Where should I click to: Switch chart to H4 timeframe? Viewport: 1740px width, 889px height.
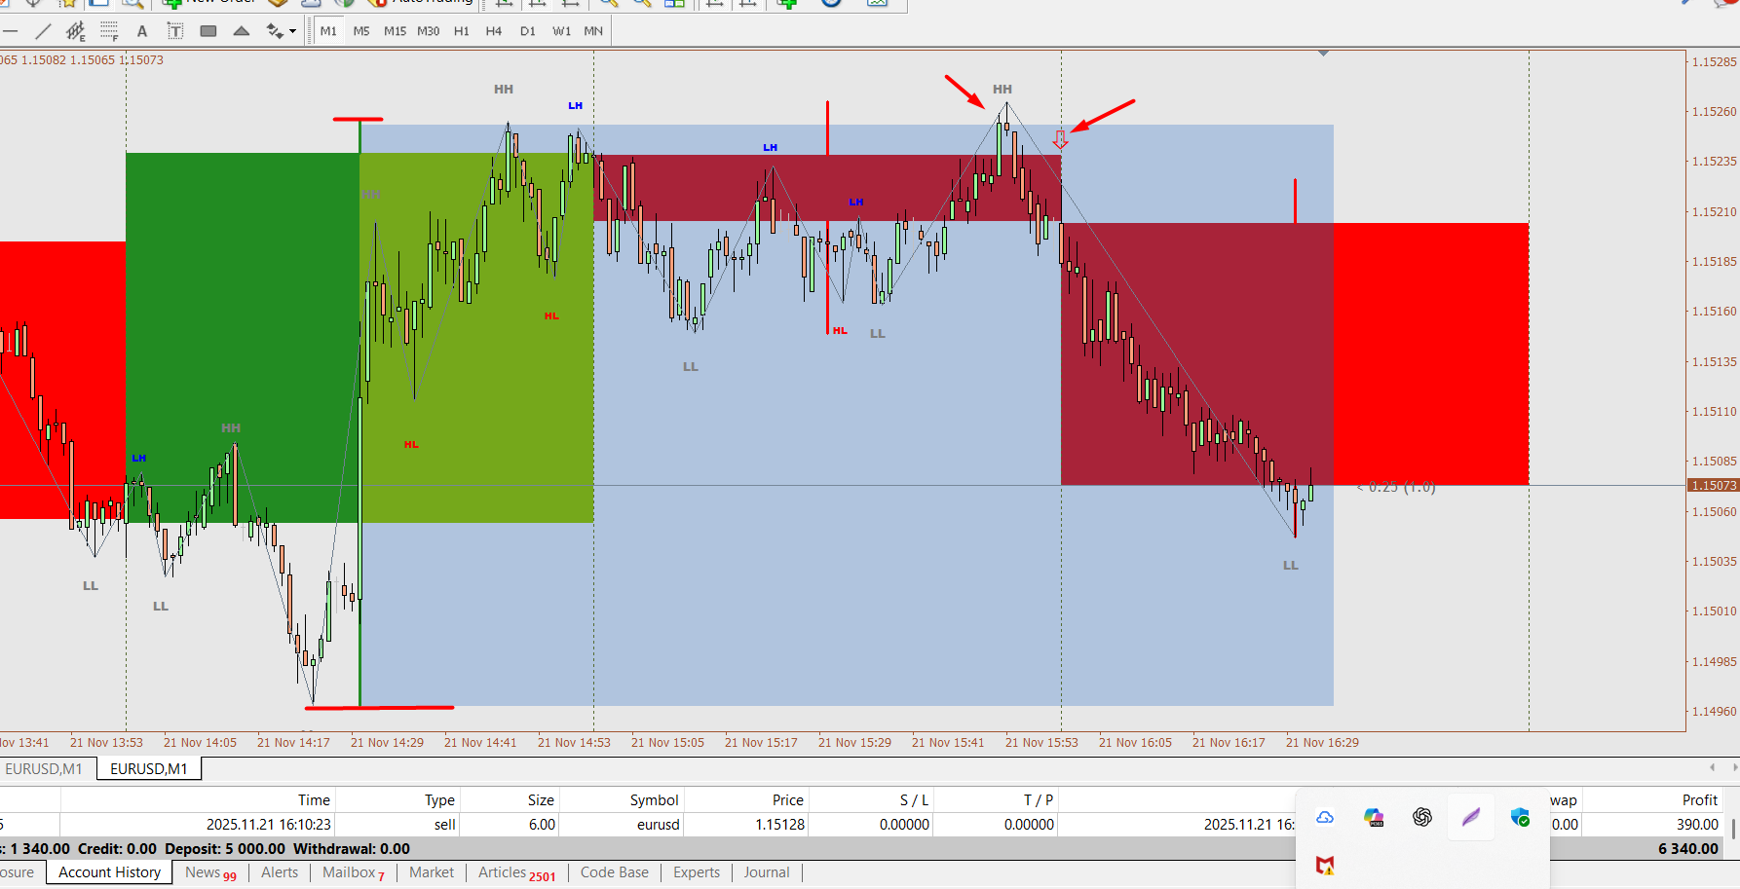point(494,31)
